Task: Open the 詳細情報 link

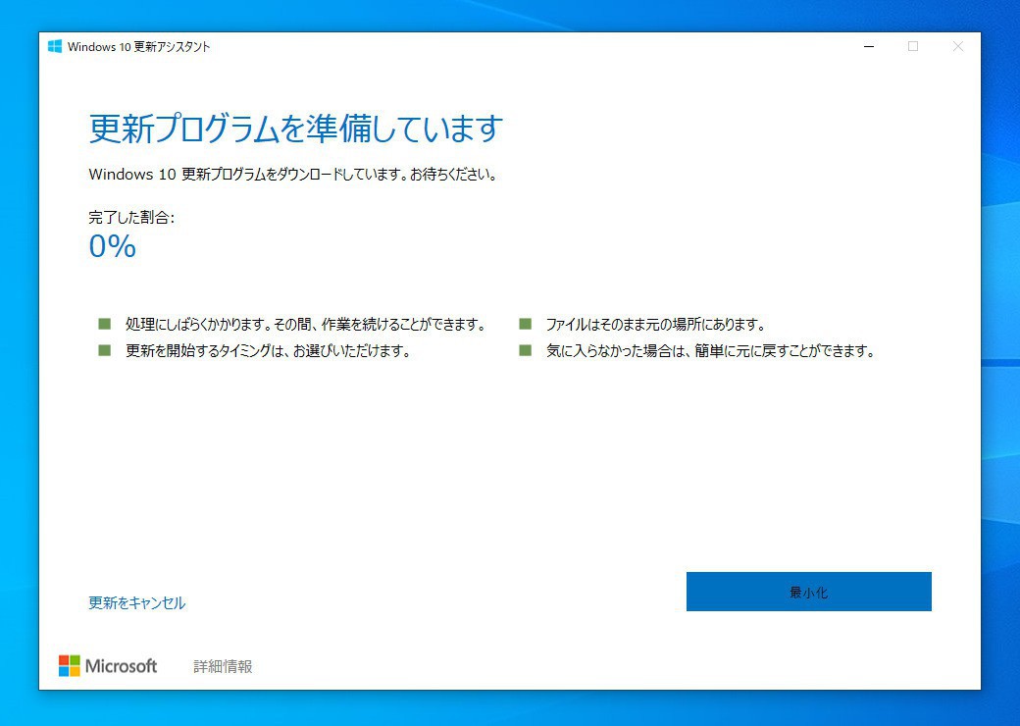Action: 224,666
